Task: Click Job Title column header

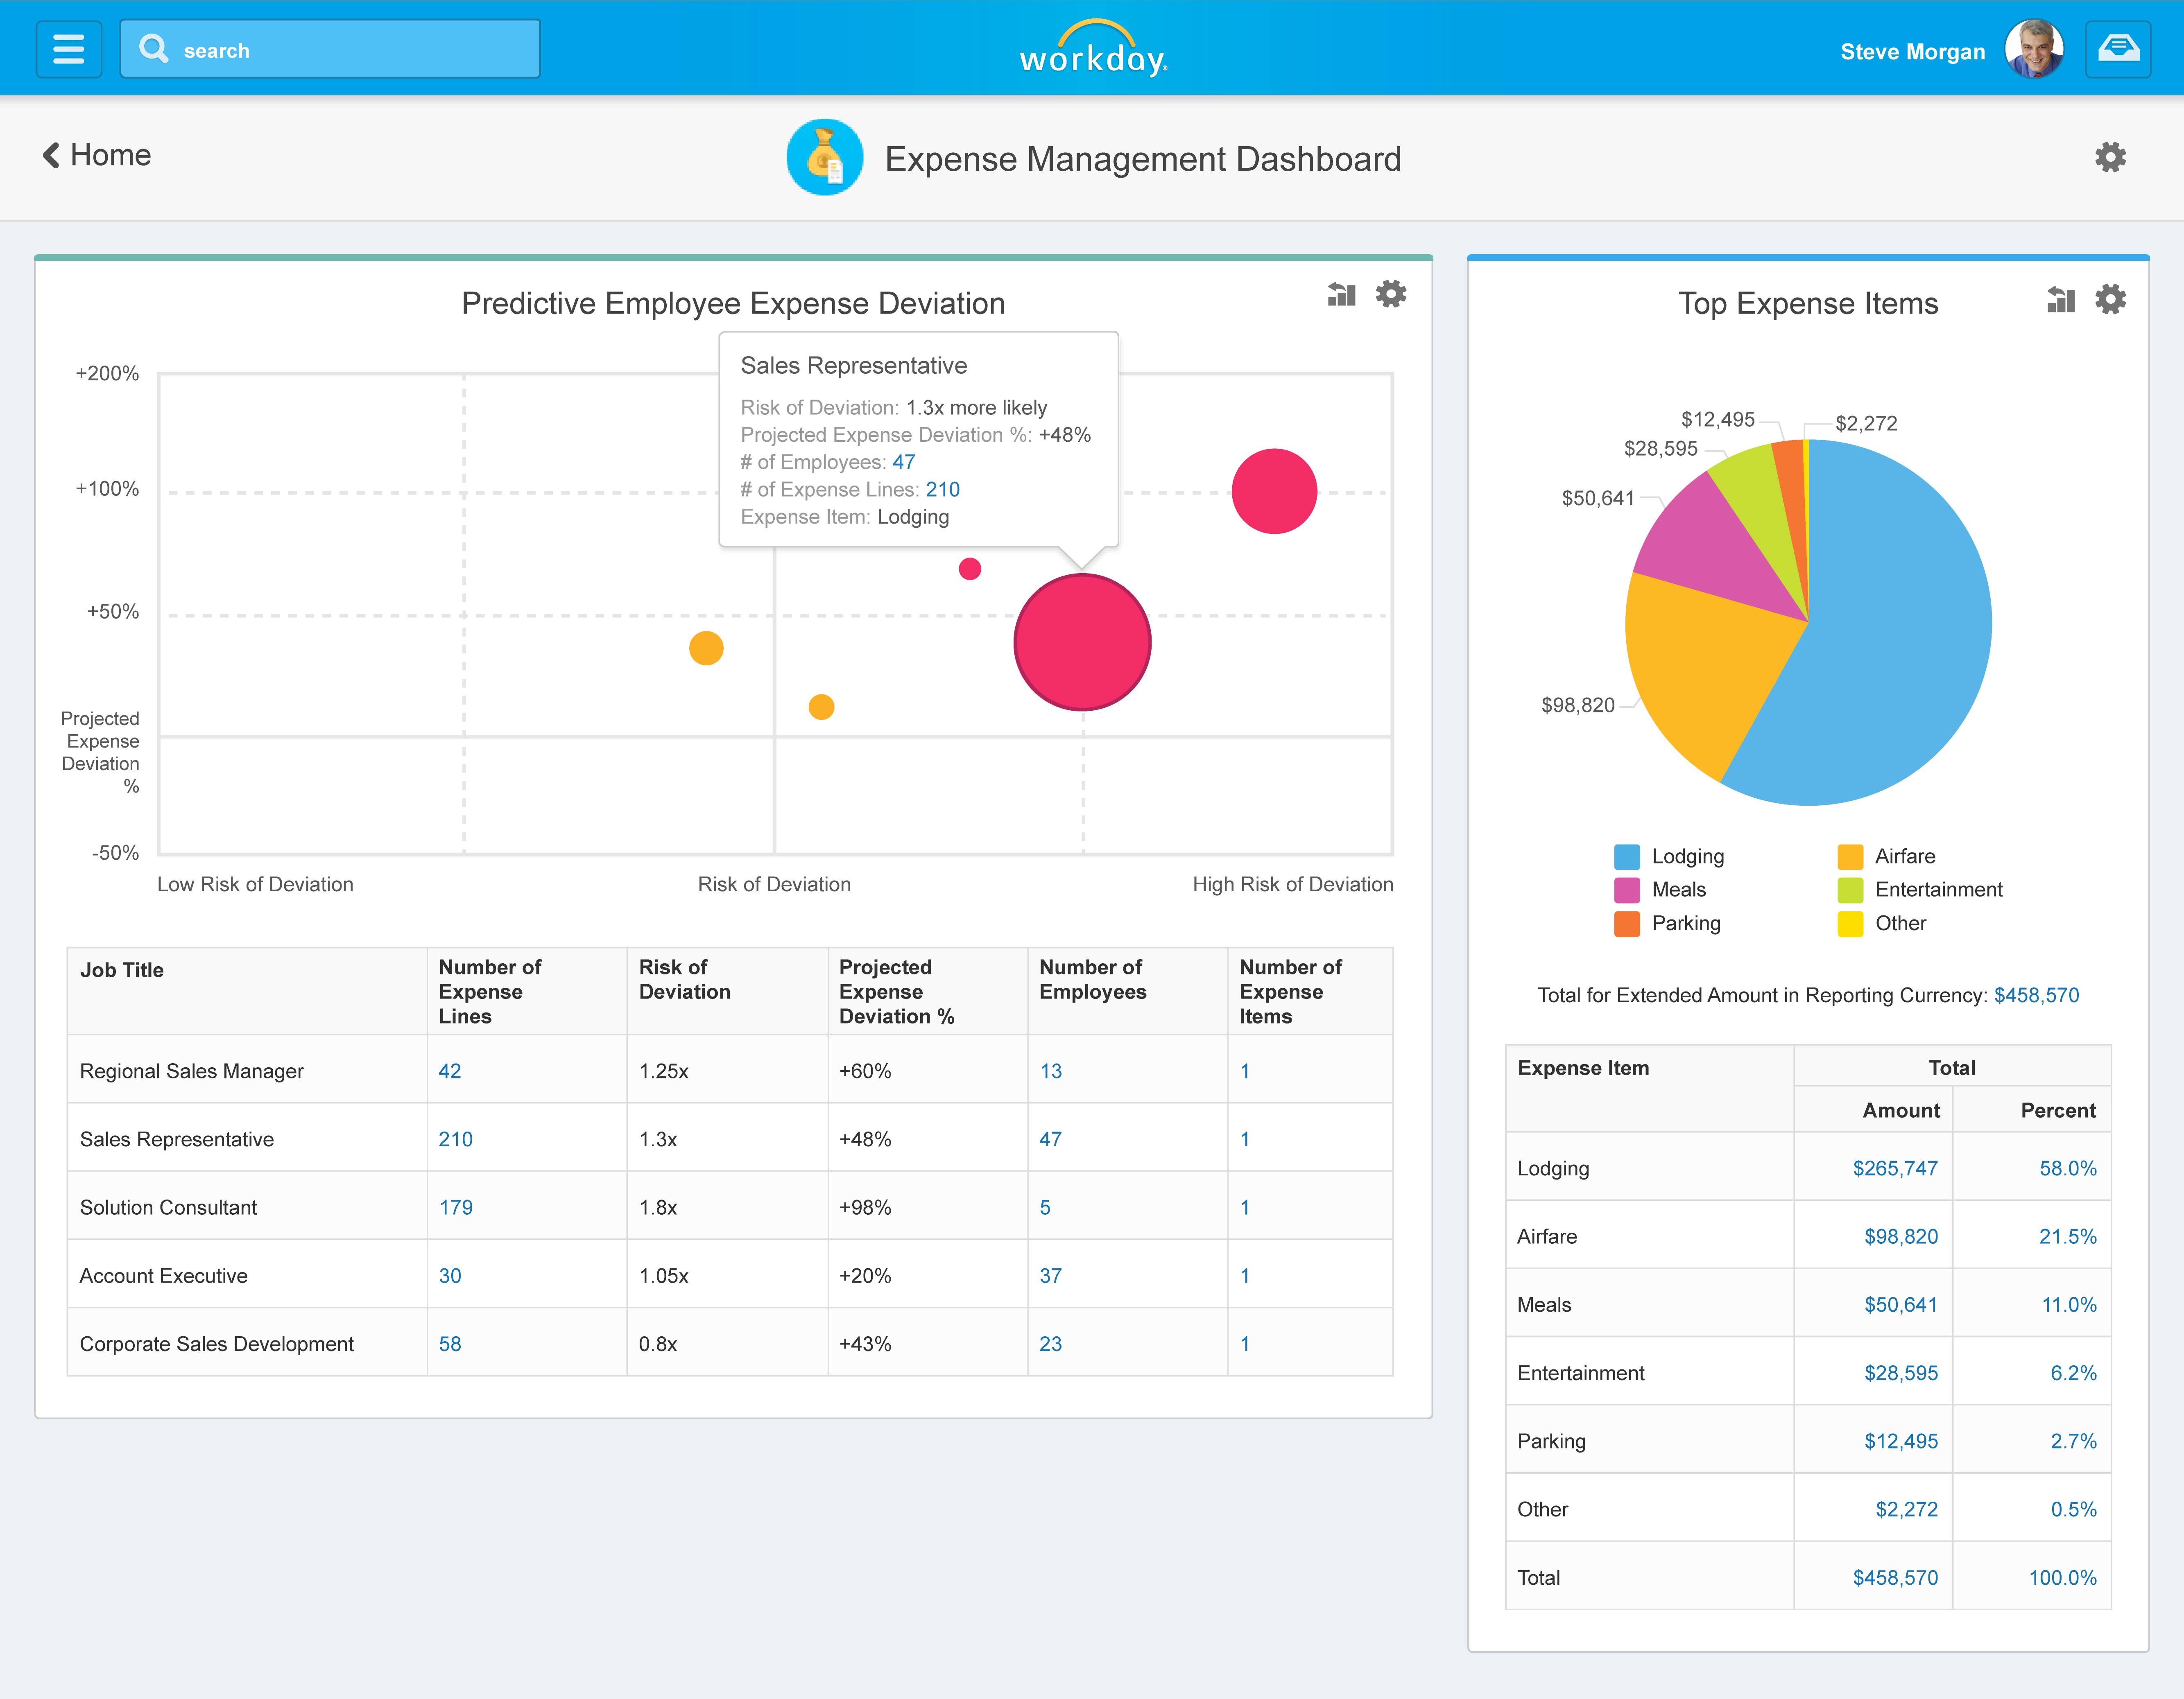Action: click(122, 970)
